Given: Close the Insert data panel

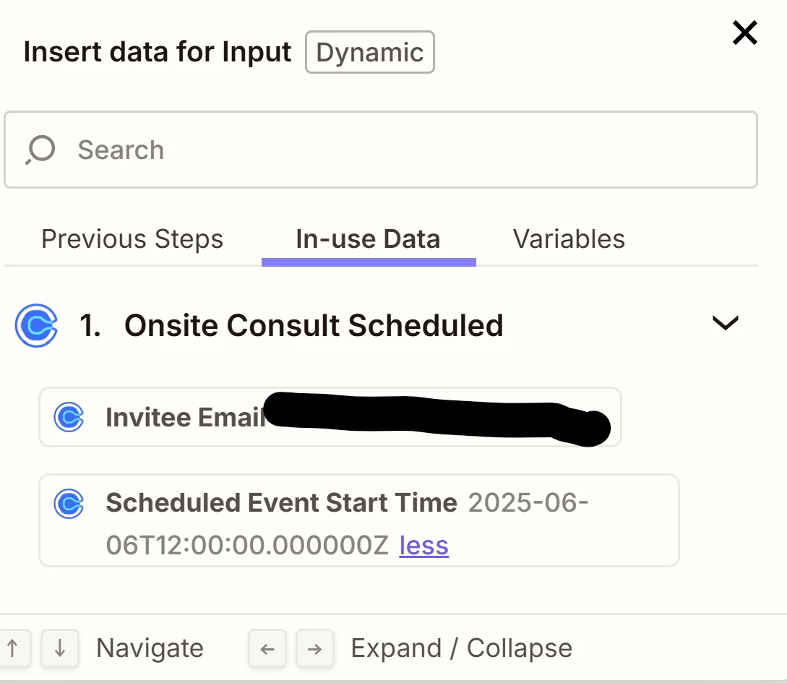Looking at the screenshot, I should click(745, 33).
